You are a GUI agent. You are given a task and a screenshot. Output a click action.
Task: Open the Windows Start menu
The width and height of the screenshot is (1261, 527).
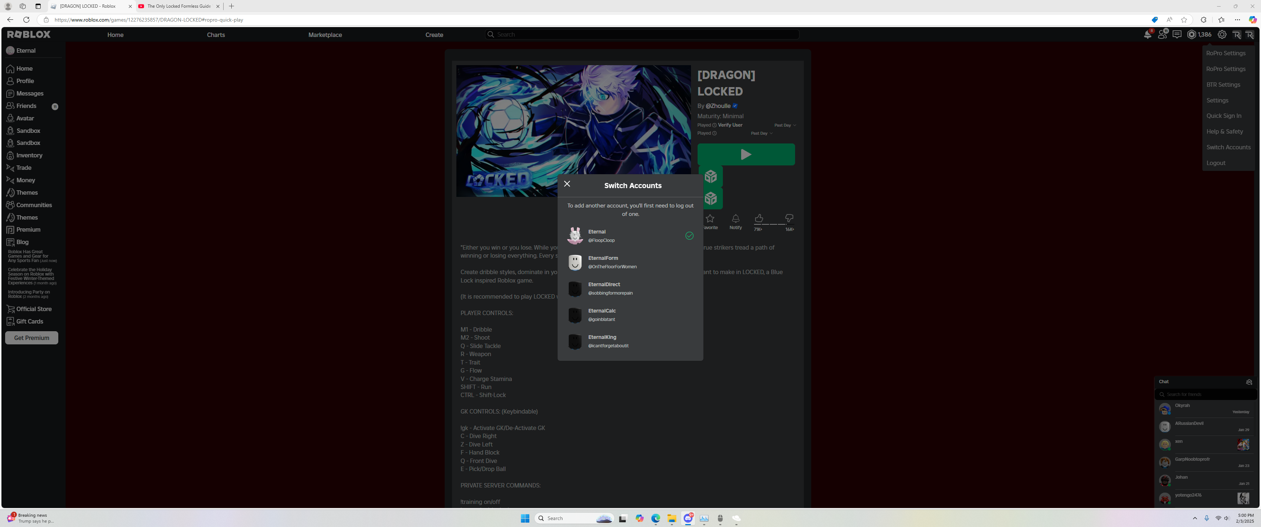(525, 518)
